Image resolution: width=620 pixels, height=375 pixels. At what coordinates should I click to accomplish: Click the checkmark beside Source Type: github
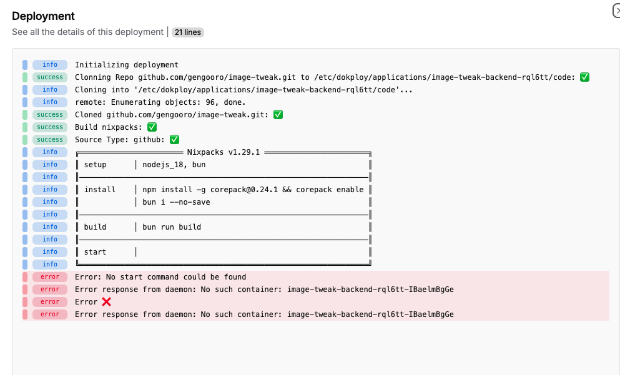(x=175, y=140)
